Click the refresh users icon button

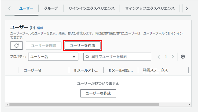pyautogui.click(x=16, y=46)
